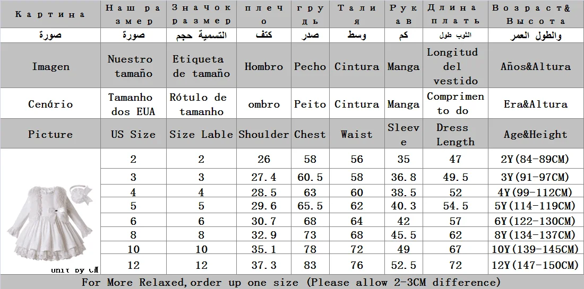The height and width of the screenshot is (289, 584).
Task: Select dress length value 49.5
Action: coord(456,177)
